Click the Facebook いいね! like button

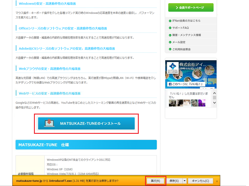click(186, 84)
